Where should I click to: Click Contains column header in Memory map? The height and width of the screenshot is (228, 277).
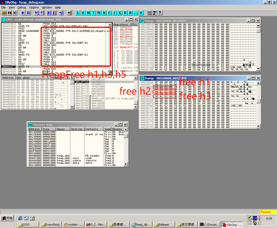click(94, 129)
